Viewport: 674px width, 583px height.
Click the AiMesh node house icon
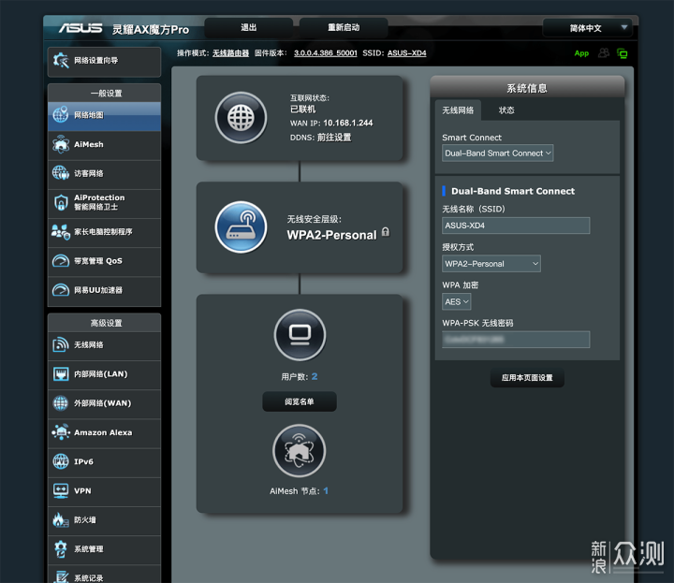[x=300, y=451]
